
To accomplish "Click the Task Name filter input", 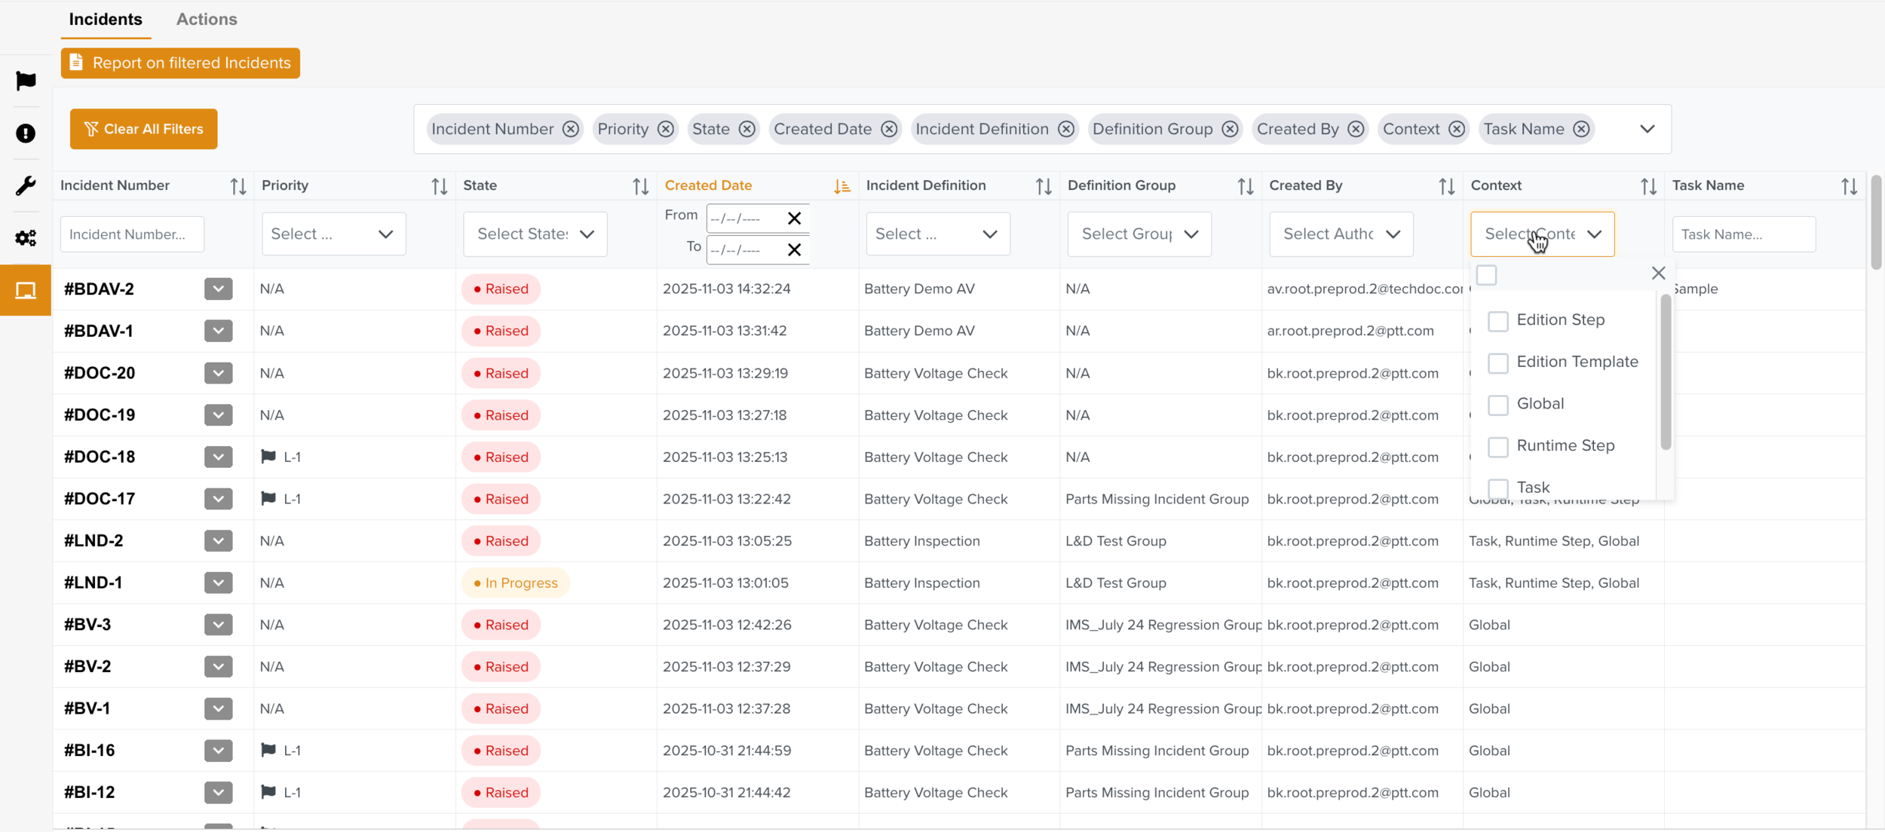I will pyautogui.click(x=1742, y=234).
